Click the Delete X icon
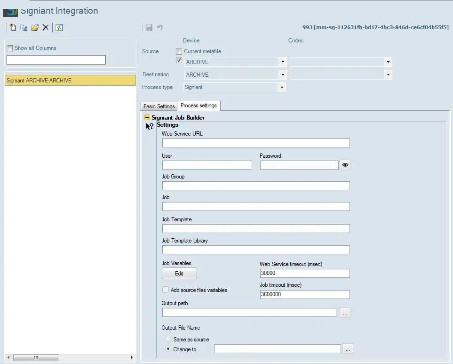Image resolution: width=453 pixels, height=364 pixels. click(46, 28)
